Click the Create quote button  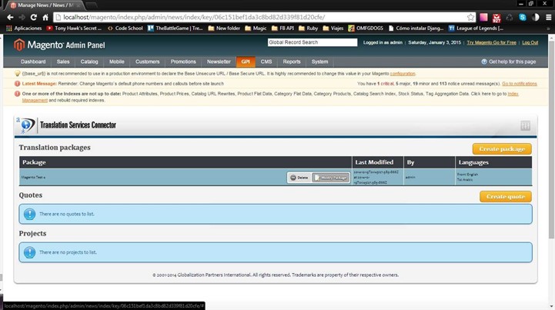click(506, 196)
